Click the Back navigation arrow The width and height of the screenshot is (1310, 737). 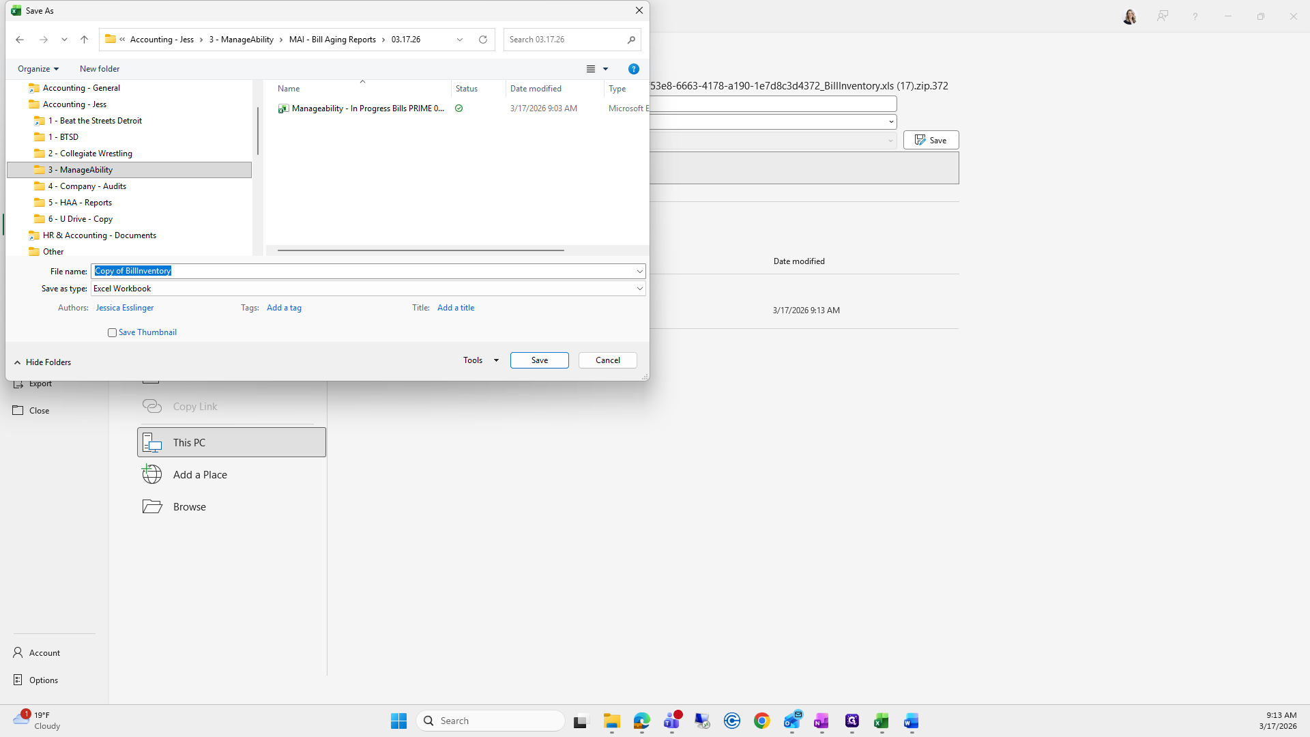point(20,40)
